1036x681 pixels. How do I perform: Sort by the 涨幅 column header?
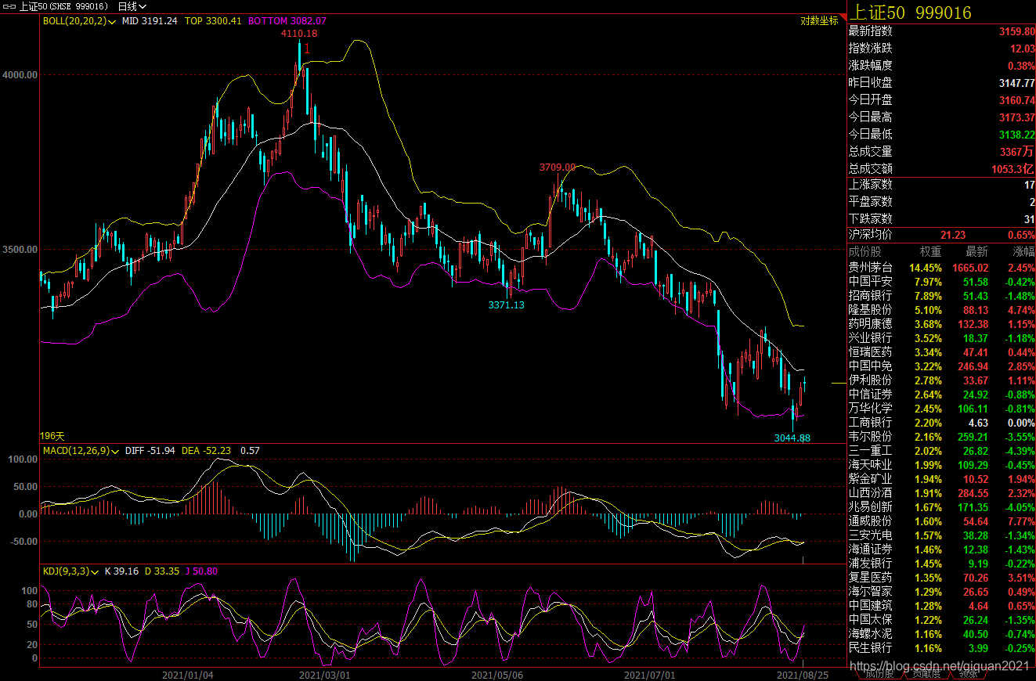(1023, 252)
